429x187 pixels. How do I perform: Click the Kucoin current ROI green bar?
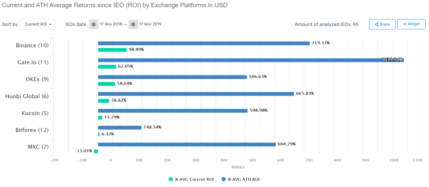click(100, 117)
